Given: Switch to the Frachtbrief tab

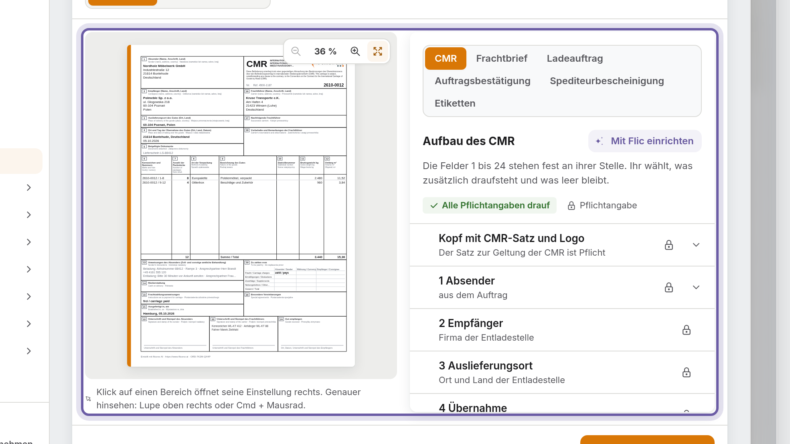Looking at the screenshot, I should pos(502,59).
